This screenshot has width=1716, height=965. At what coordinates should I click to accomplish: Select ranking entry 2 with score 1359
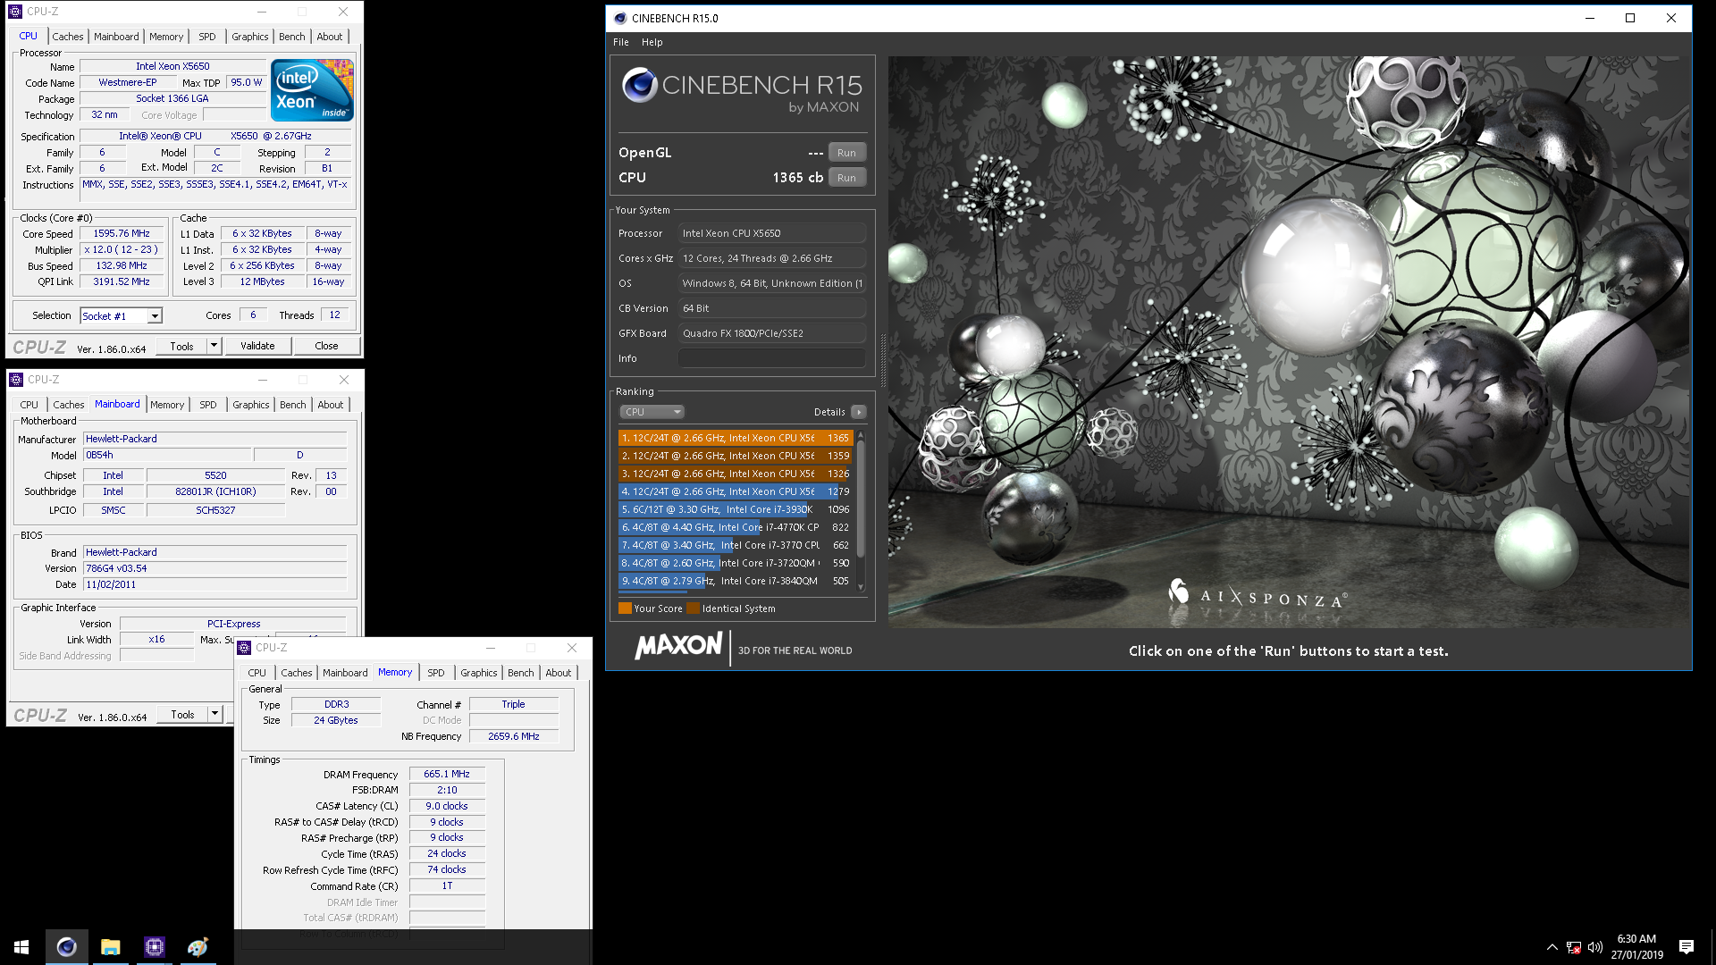point(735,456)
